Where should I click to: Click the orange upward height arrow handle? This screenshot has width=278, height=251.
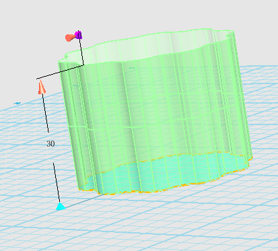point(42,87)
